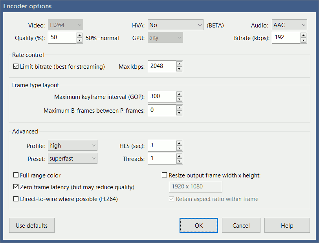Open the Preset dropdown showing superfast

[x=72, y=159]
